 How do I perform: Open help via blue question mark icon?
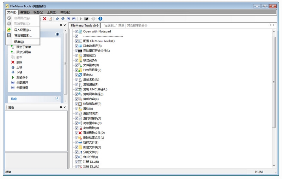[100, 19]
